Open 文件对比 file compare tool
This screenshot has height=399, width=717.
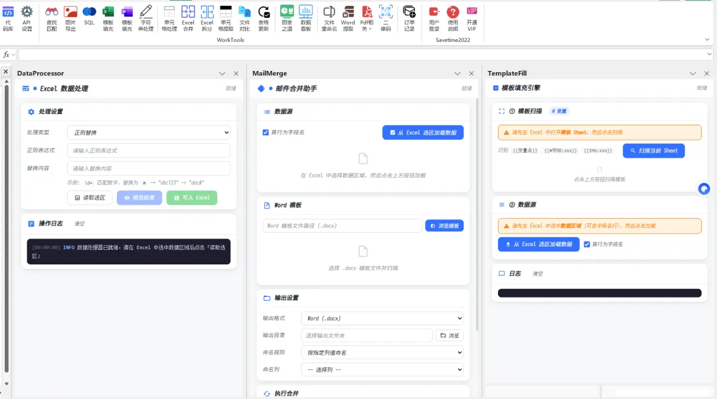(x=244, y=19)
